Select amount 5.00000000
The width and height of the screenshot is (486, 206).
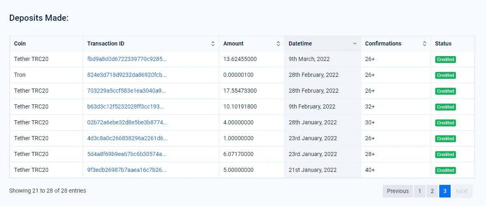point(239,170)
